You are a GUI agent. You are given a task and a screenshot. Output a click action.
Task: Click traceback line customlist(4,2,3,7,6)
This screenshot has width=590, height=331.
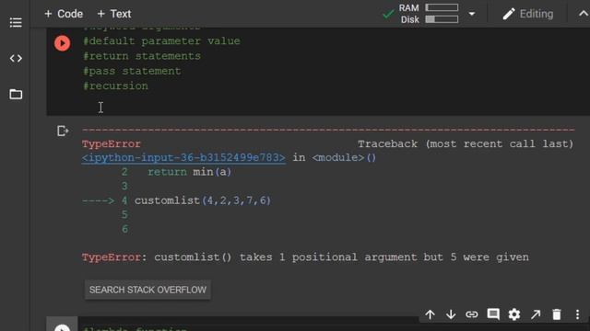[203, 200]
